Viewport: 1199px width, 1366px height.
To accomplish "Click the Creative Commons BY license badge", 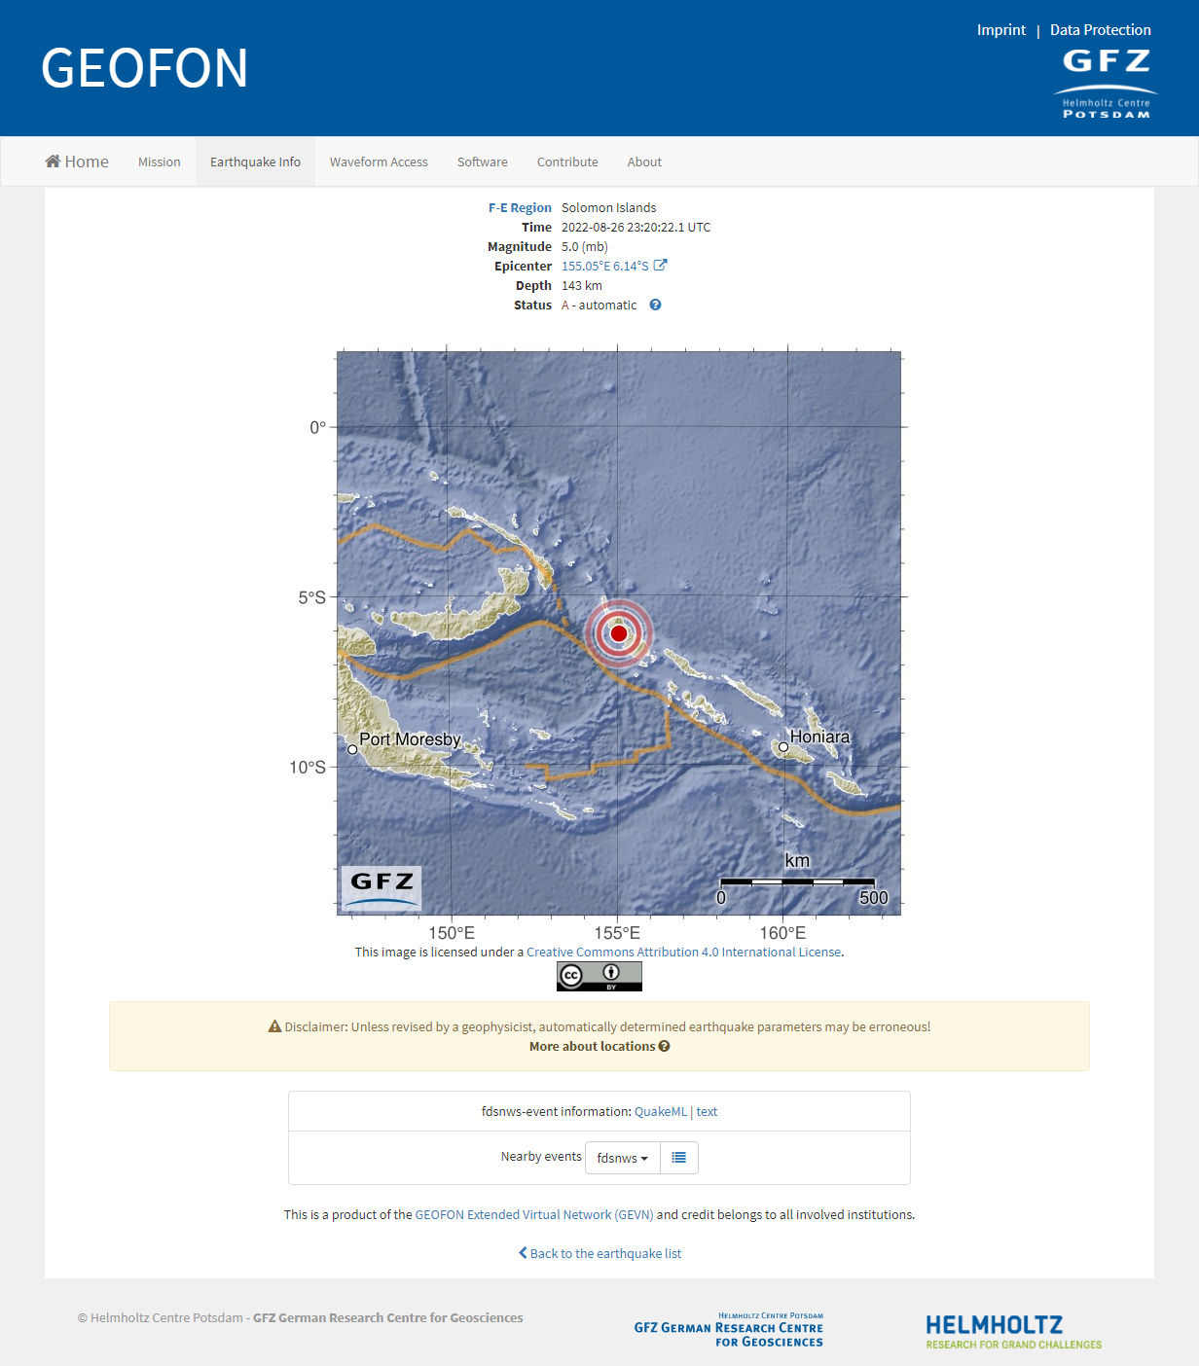I will [599, 976].
